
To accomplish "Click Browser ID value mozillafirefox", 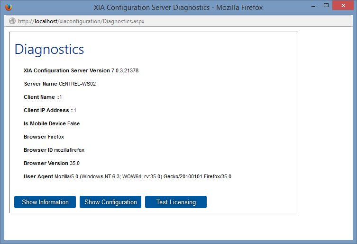I will point(69,150).
